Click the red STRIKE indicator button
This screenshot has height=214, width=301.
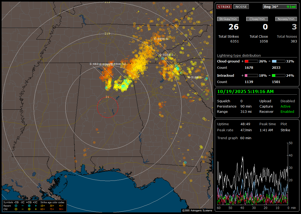224,7
